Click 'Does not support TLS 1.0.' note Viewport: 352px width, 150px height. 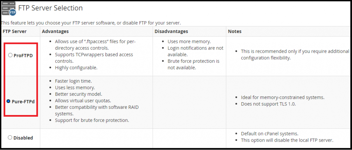pyautogui.click(x=268, y=104)
